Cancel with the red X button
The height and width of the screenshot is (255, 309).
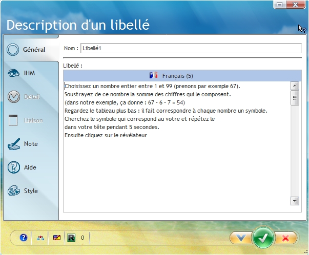coord(285,238)
